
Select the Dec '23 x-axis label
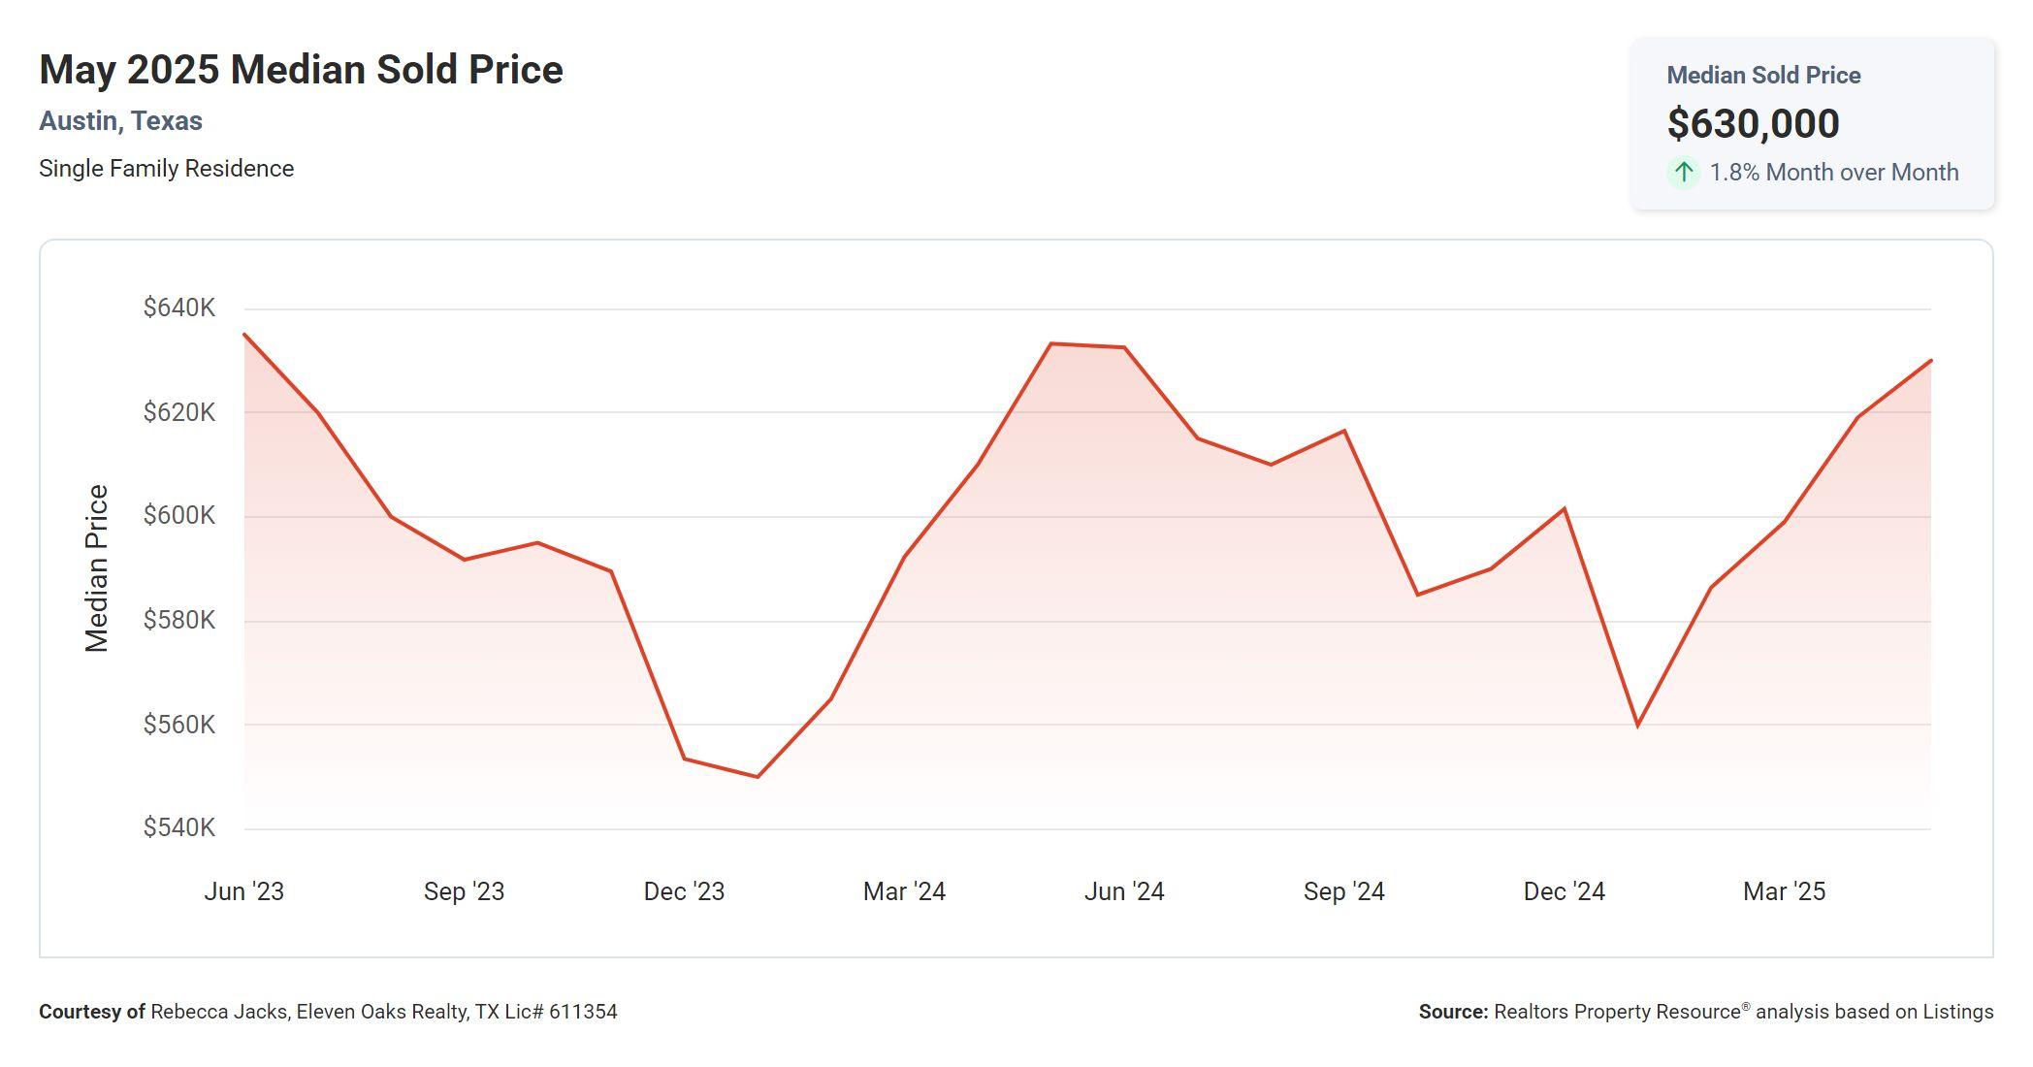coord(684,891)
